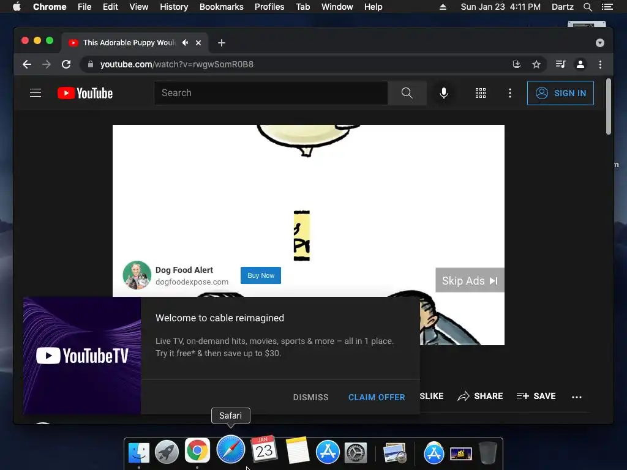Click CLAIM OFFER on YouTube TV promo
Image resolution: width=627 pixels, height=470 pixels.
coord(377,397)
